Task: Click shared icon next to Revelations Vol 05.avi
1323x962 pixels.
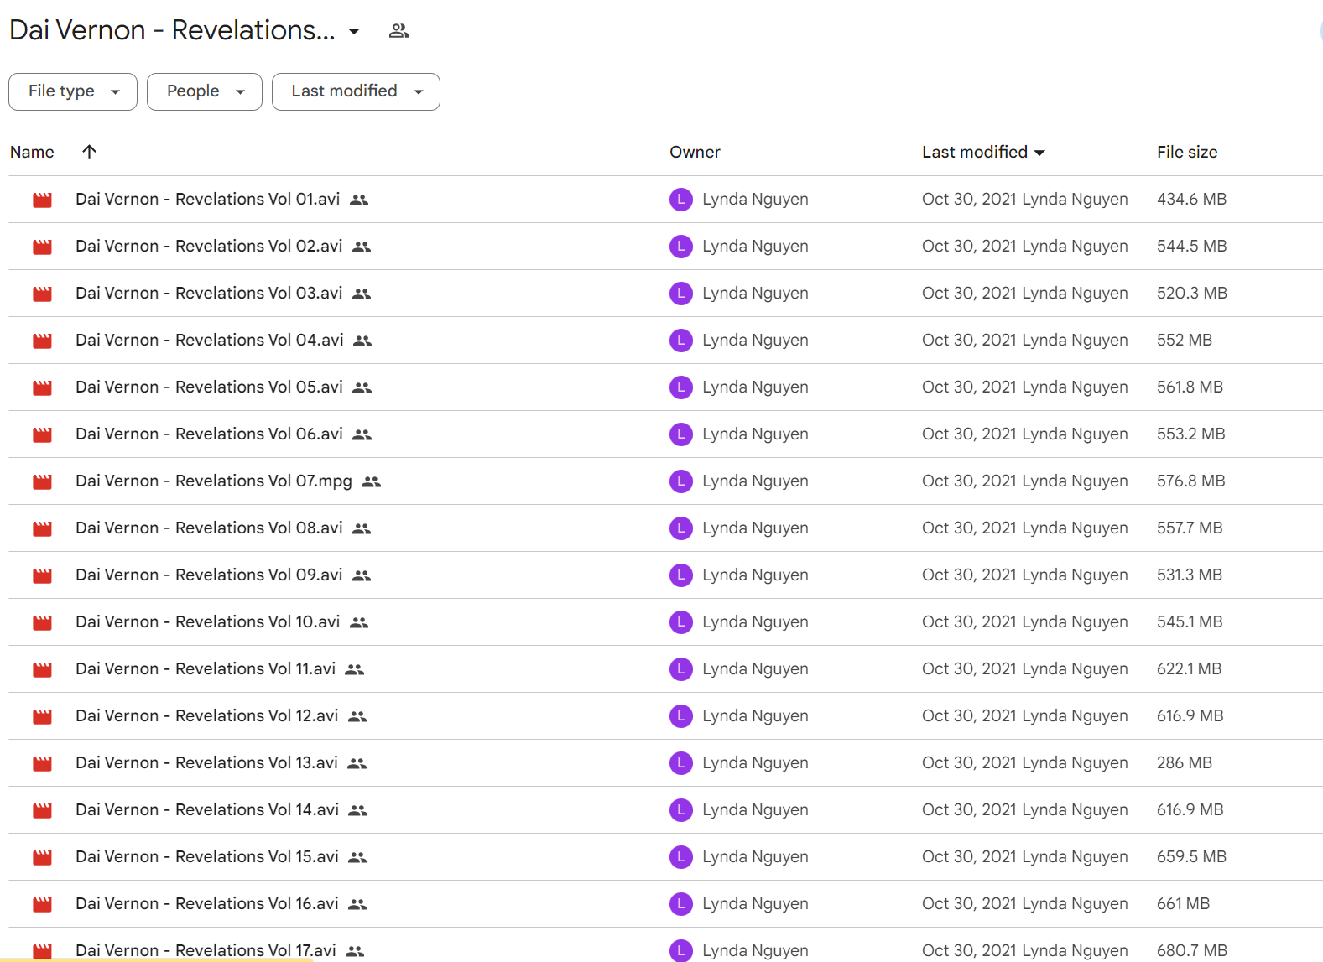Action: (x=362, y=387)
